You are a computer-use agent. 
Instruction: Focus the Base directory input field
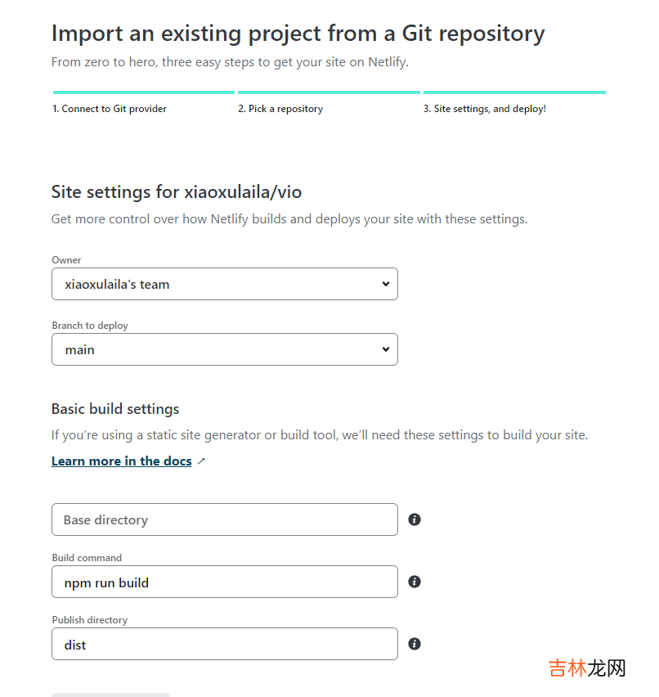coord(225,519)
